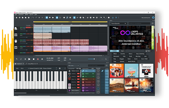The image size is (169, 108).
Task: Click the user account avatar icon
Action: (x=153, y=18)
